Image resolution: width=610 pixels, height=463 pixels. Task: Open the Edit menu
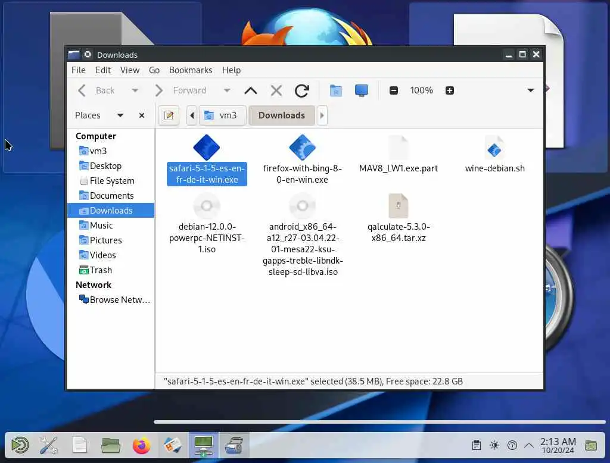[x=103, y=70]
